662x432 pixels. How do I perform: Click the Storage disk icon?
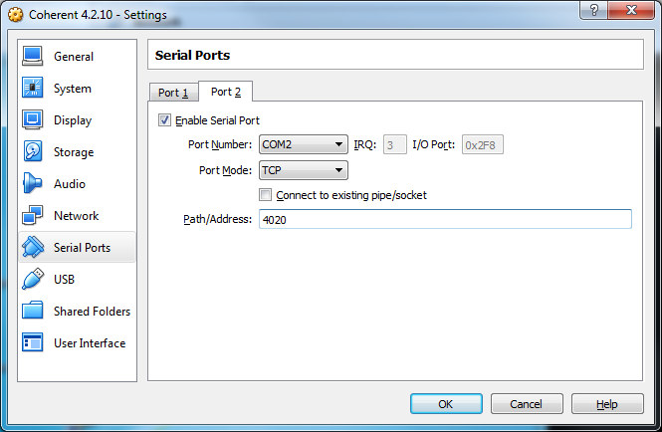coord(33,152)
